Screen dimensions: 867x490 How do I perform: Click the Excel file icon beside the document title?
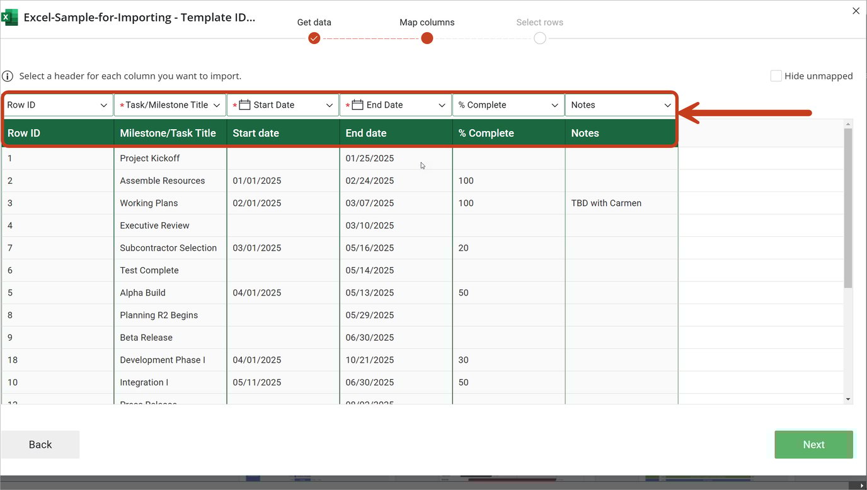[x=9, y=17]
